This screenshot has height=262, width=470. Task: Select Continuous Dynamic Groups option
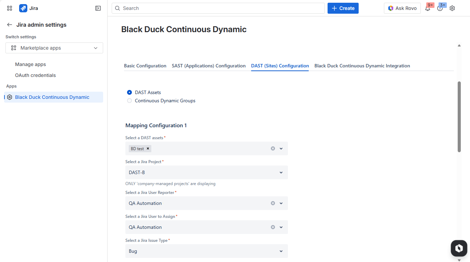(x=129, y=100)
